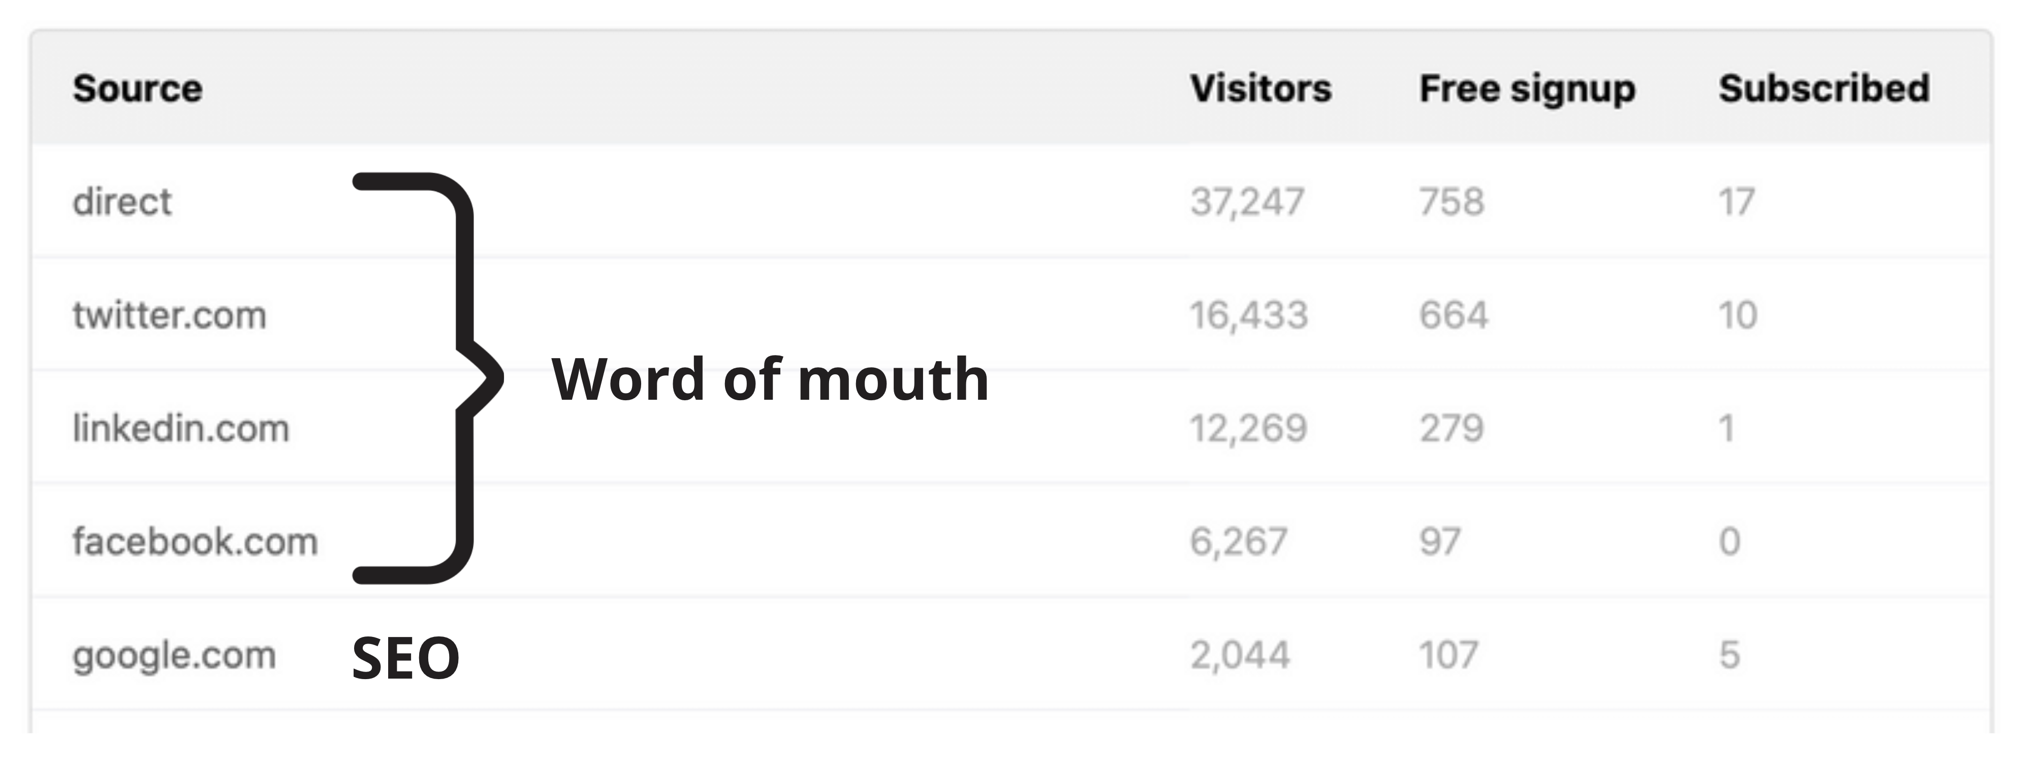Image resolution: width=2023 pixels, height=768 pixels.
Task: Sort by the Visitors column header
Action: [x=1260, y=88]
